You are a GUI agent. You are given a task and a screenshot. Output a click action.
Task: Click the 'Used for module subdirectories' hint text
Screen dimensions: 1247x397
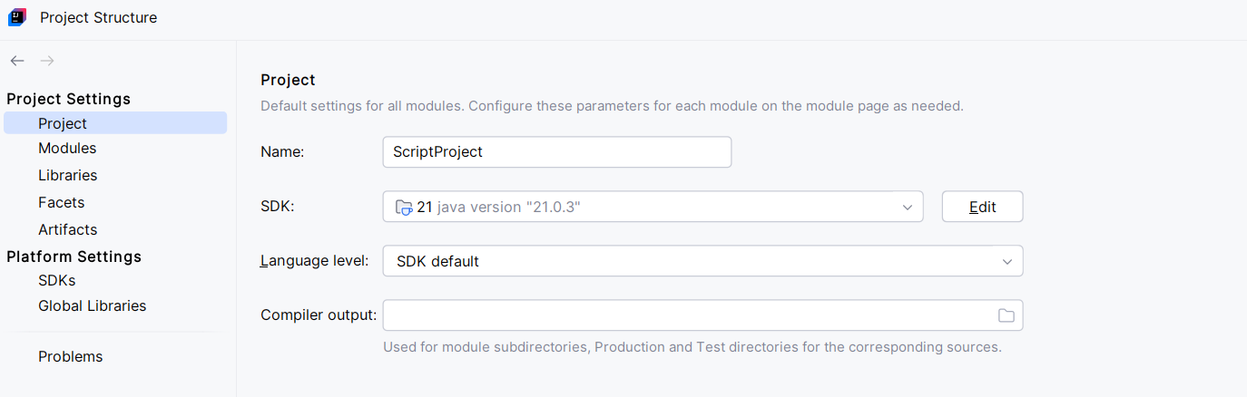coord(692,347)
